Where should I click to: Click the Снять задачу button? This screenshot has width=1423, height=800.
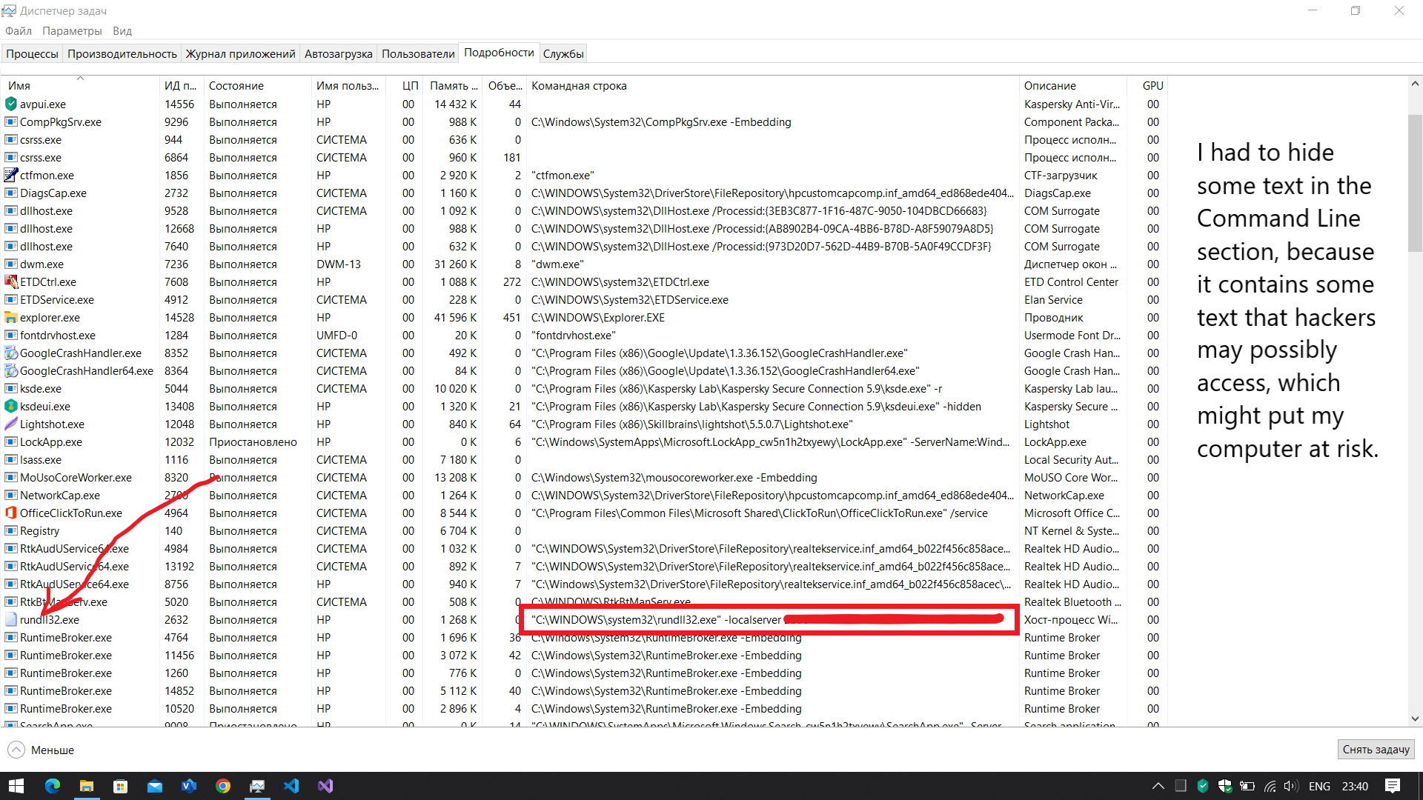click(x=1376, y=750)
